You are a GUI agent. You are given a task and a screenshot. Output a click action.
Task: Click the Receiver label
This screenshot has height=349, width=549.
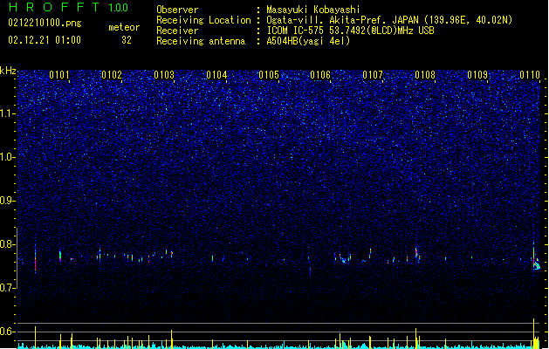[177, 31]
